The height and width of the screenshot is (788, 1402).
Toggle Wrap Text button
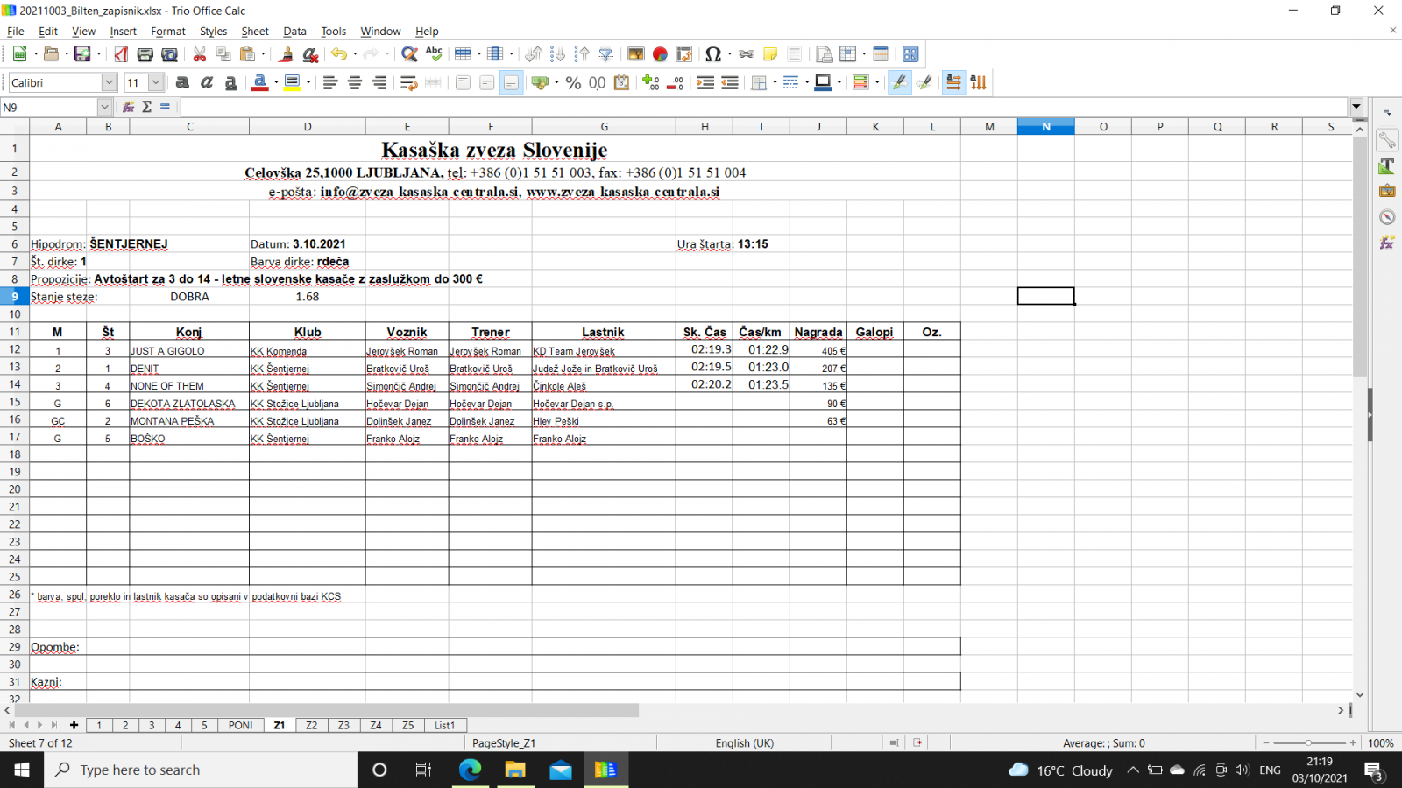click(x=408, y=82)
